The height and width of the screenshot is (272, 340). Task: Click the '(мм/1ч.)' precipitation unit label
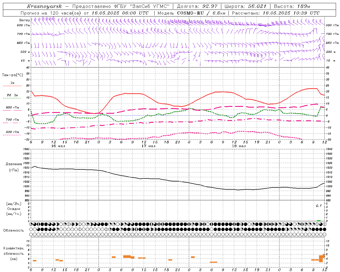coord(14,214)
